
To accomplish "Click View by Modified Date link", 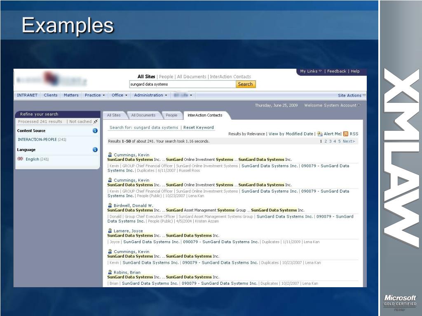I will (x=291, y=134).
